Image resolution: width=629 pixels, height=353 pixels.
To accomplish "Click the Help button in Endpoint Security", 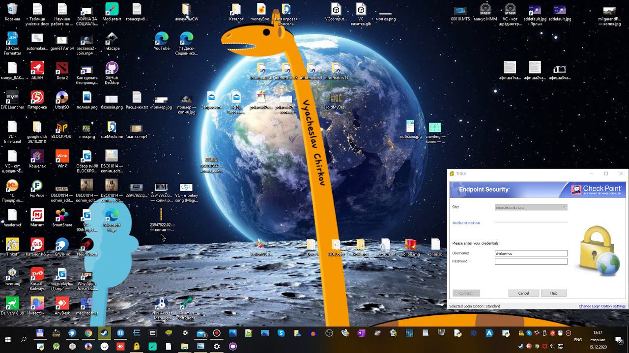I will (554, 293).
